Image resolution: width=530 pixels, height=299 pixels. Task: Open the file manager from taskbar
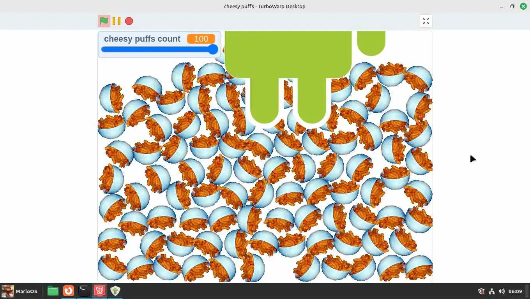point(53,291)
